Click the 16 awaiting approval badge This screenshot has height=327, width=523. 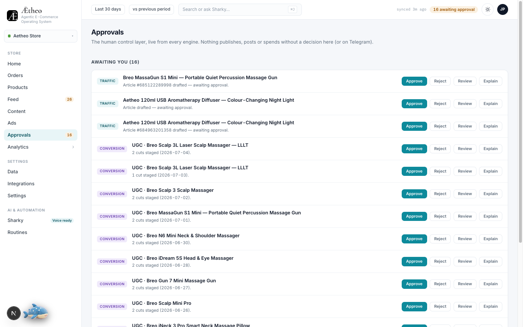(x=454, y=9)
